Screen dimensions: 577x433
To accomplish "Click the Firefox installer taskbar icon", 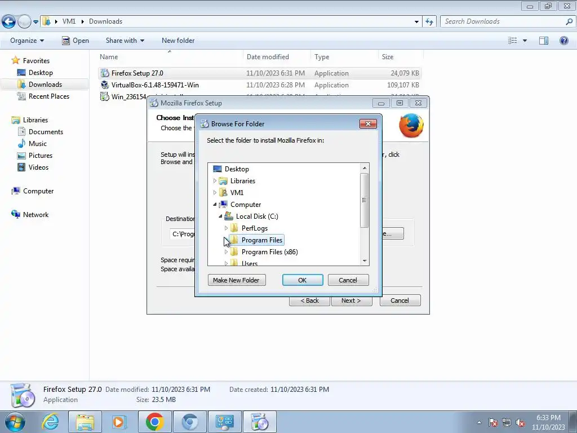I will coord(260,422).
